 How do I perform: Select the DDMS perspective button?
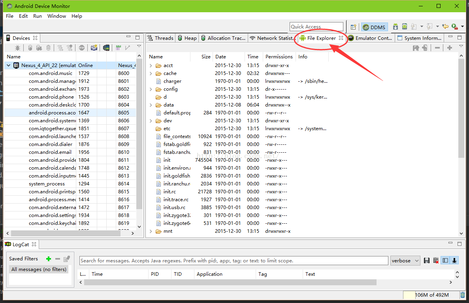[375, 27]
